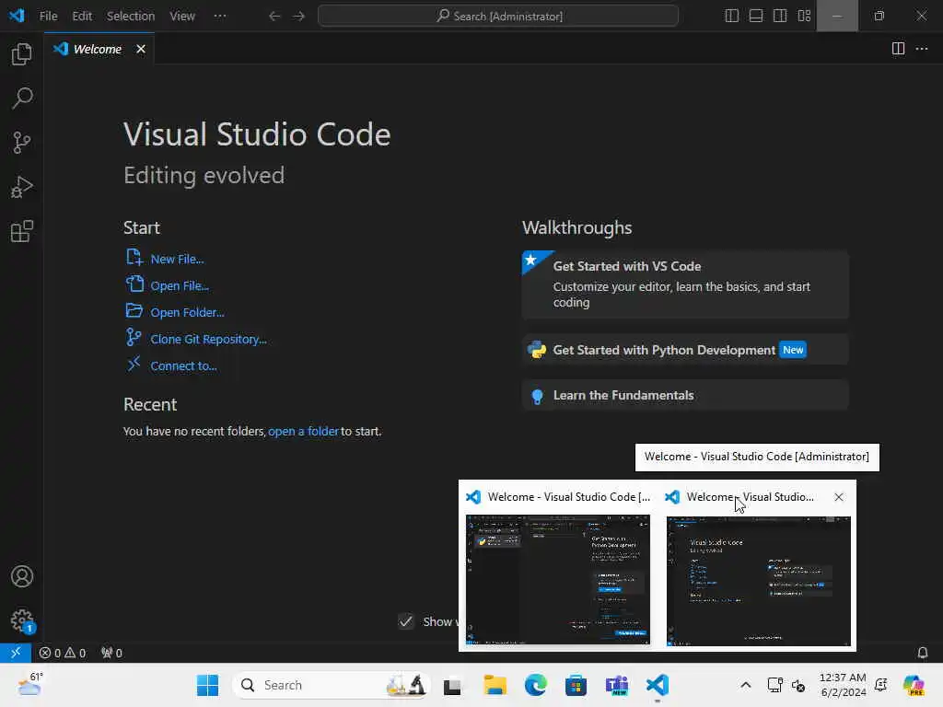
Task: Click the Open File... link
Action: pos(180,285)
